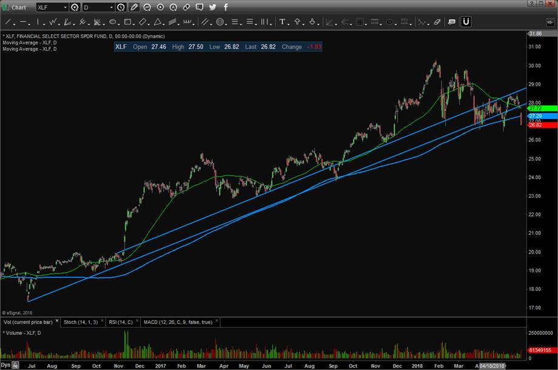This screenshot has height=370, width=558.
Task: Select the Gann fan tool
Action: 97,22
